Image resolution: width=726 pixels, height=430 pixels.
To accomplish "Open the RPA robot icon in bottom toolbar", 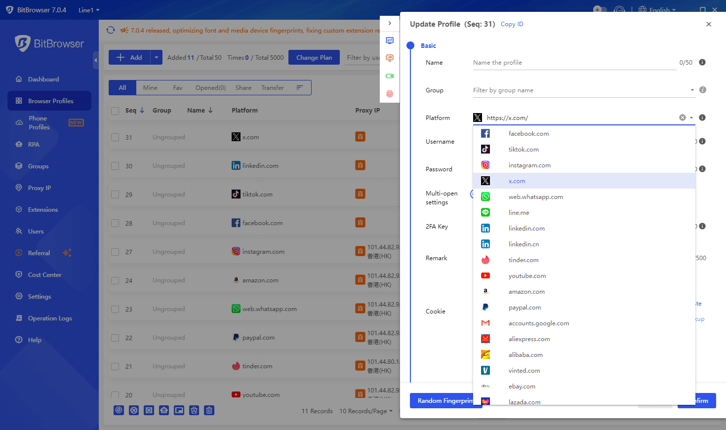I will [164, 410].
